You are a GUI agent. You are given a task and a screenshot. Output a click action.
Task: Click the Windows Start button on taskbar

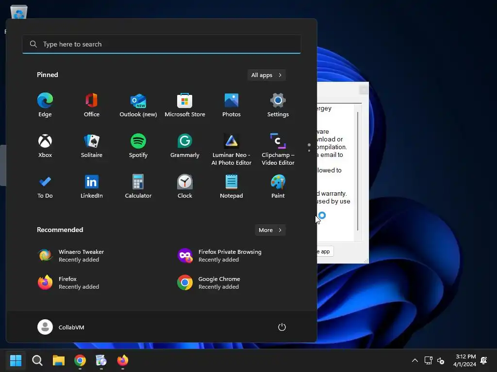(x=16, y=360)
